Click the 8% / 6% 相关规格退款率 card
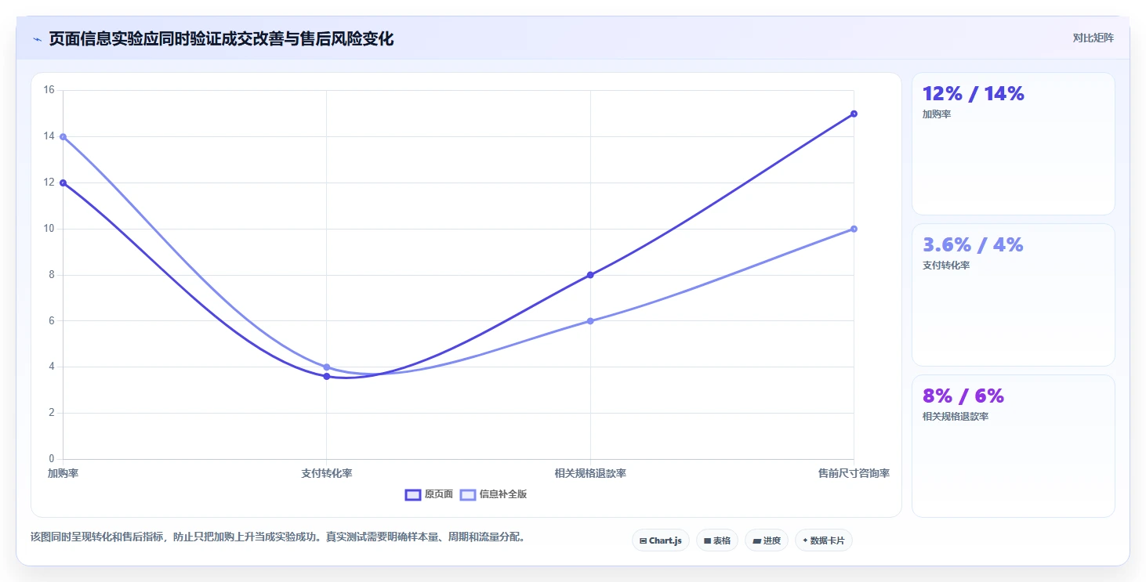The height and width of the screenshot is (582, 1146). point(1013,446)
